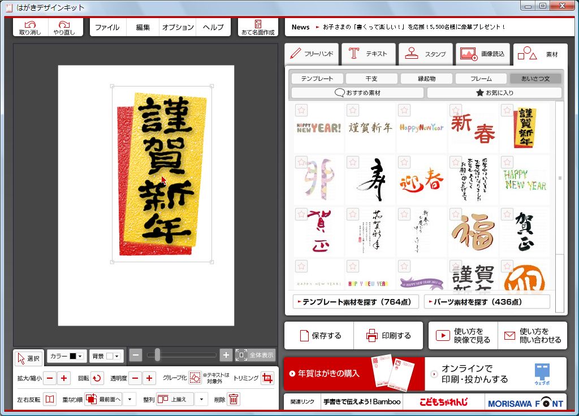579x416 pixels.
Task: Open the オプション menu
Action: [x=178, y=27]
